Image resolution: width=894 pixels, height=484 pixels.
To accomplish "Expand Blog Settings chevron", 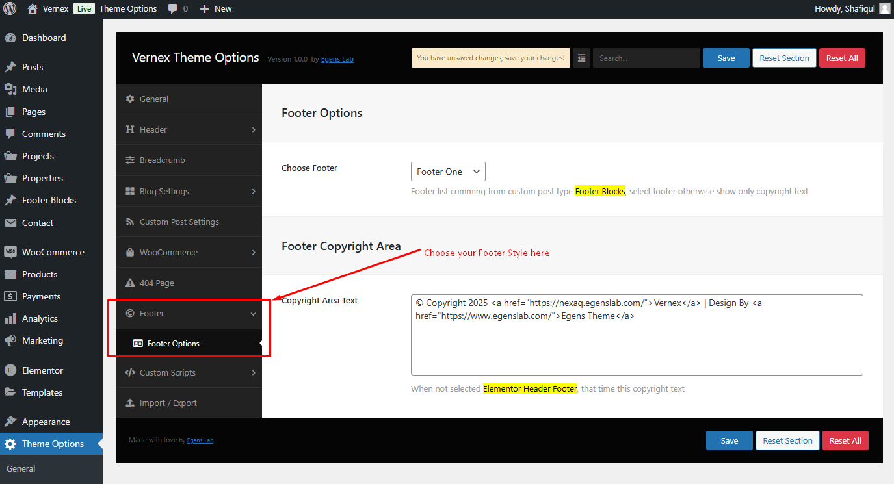I will click(254, 191).
